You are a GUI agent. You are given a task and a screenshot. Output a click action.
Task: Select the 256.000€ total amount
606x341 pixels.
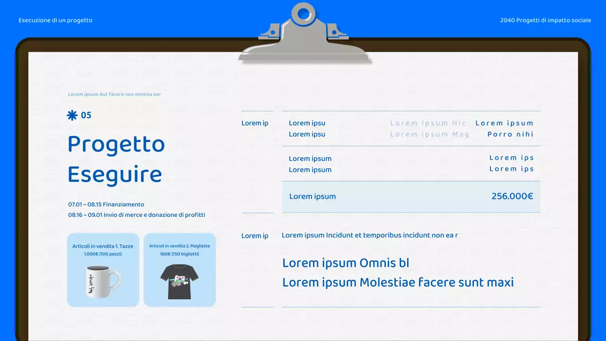(x=512, y=196)
